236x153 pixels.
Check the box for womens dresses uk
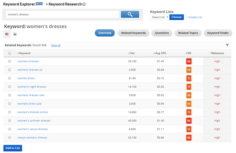(x=9, y=70)
